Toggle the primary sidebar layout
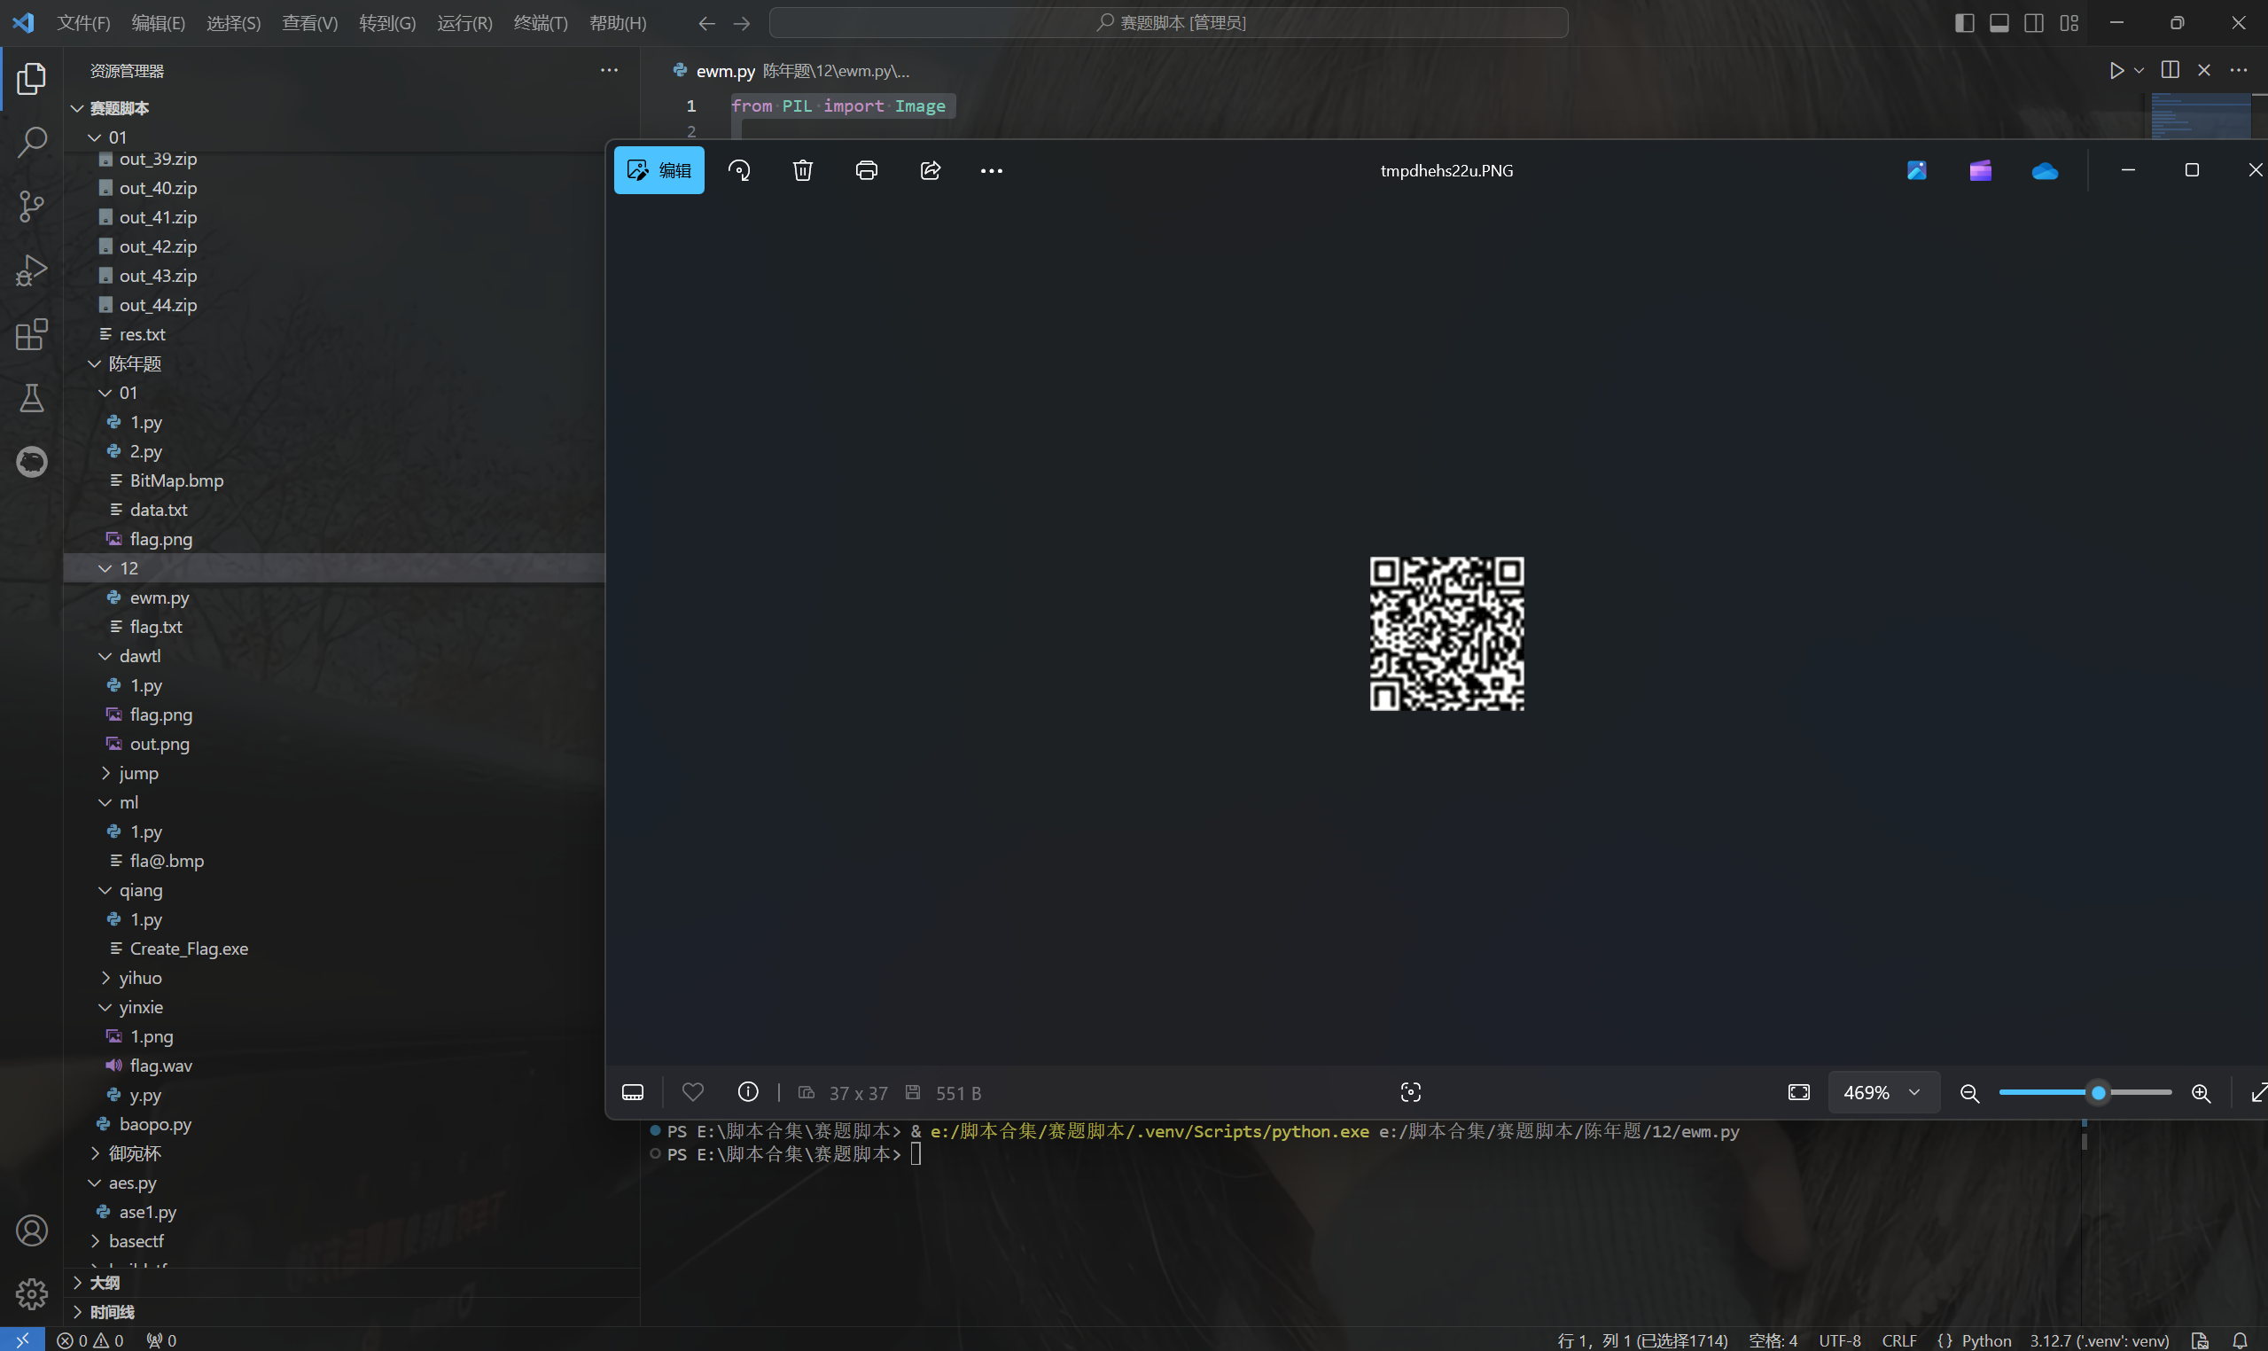The height and width of the screenshot is (1351, 2268). click(1964, 23)
